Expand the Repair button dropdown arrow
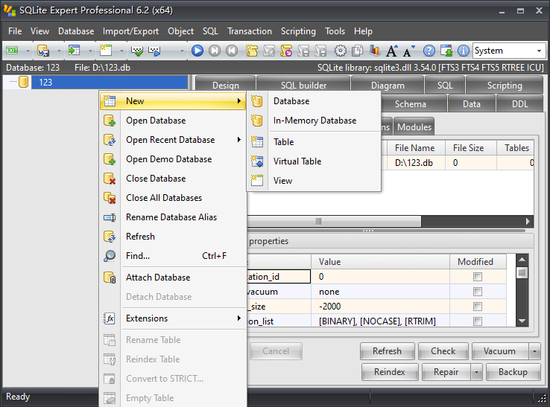The width and height of the screenshot is (550, 407). pyautogui.click(x=476, y=372)
